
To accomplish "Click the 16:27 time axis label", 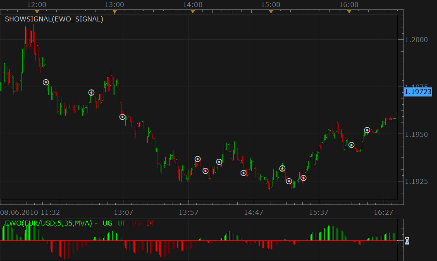I will pos(384,213).
